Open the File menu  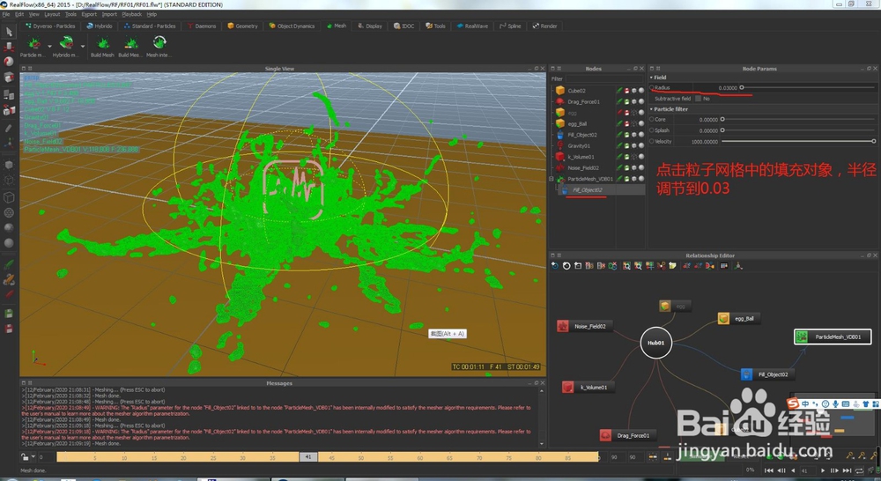tap(6, 14)
